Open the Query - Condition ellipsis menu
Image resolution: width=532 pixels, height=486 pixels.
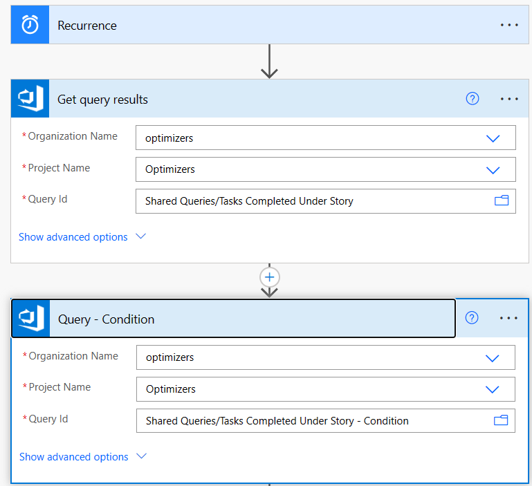[x=508, y=318]
